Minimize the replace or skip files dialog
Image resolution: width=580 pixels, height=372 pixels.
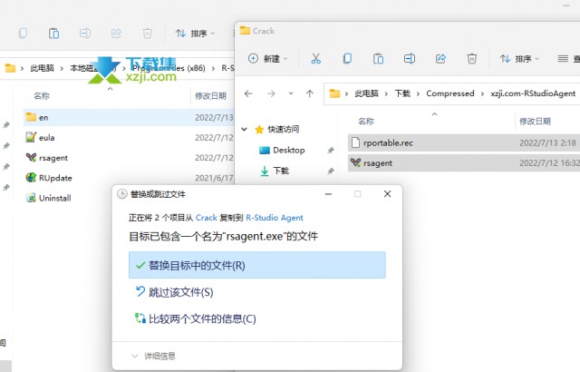tap(328, 193)
